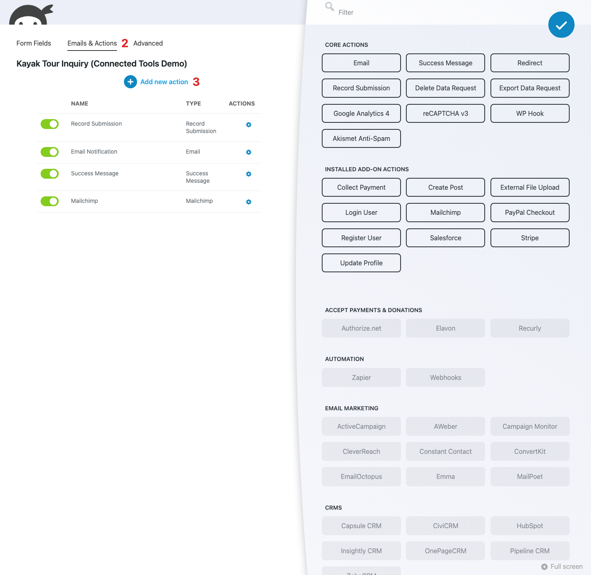Image resolution: width=591 pixels, height=575 pixels.
Task: Add the External File Upload action
Action: coord(530,187)
